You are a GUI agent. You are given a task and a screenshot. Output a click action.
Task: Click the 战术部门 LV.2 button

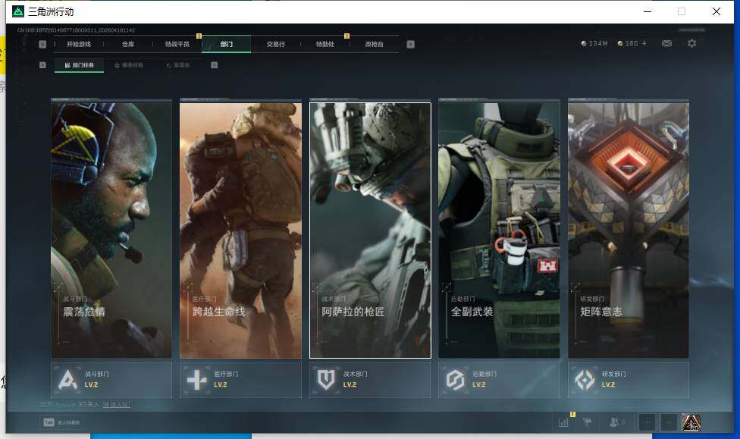[x=370, y=380]
